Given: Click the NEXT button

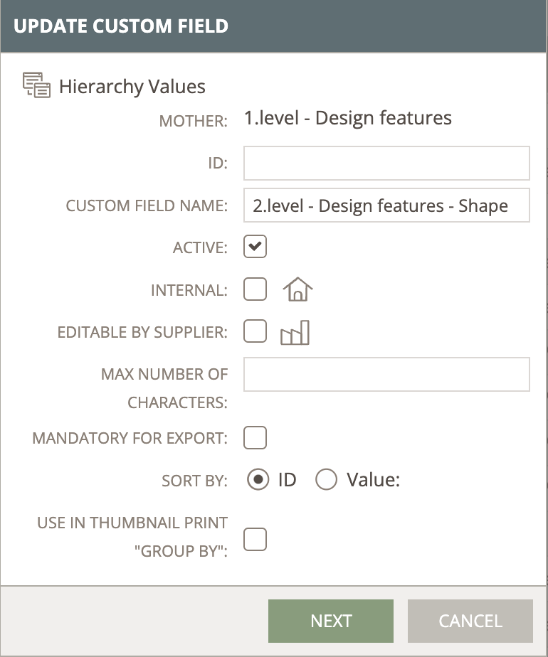Looking at the screenshot, I should [330, 621].
